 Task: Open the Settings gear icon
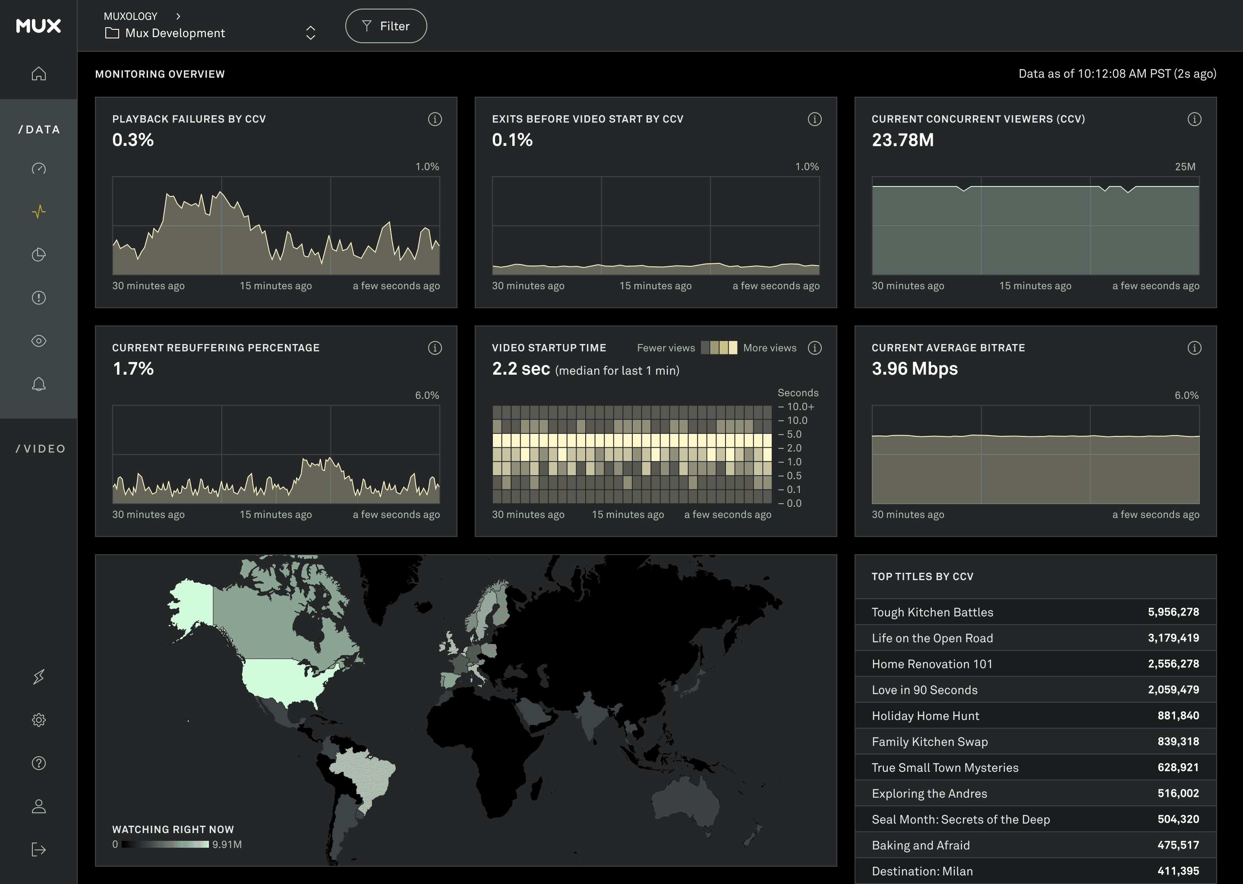38,720
